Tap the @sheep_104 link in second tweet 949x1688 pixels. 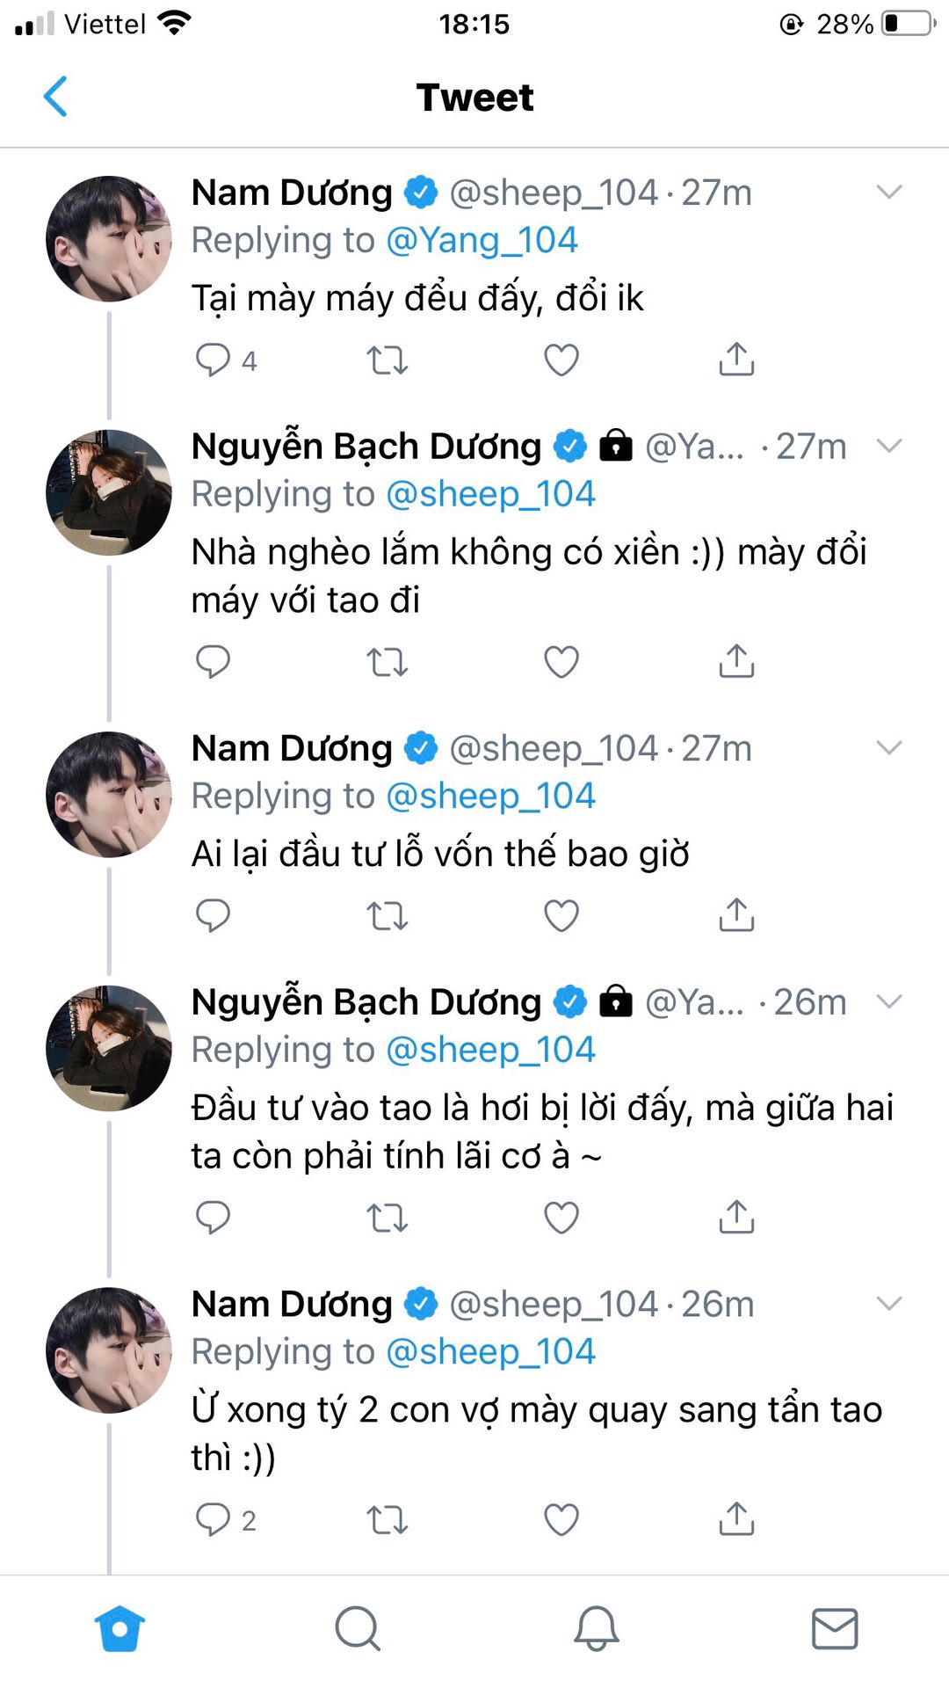(x=490, y=494)
